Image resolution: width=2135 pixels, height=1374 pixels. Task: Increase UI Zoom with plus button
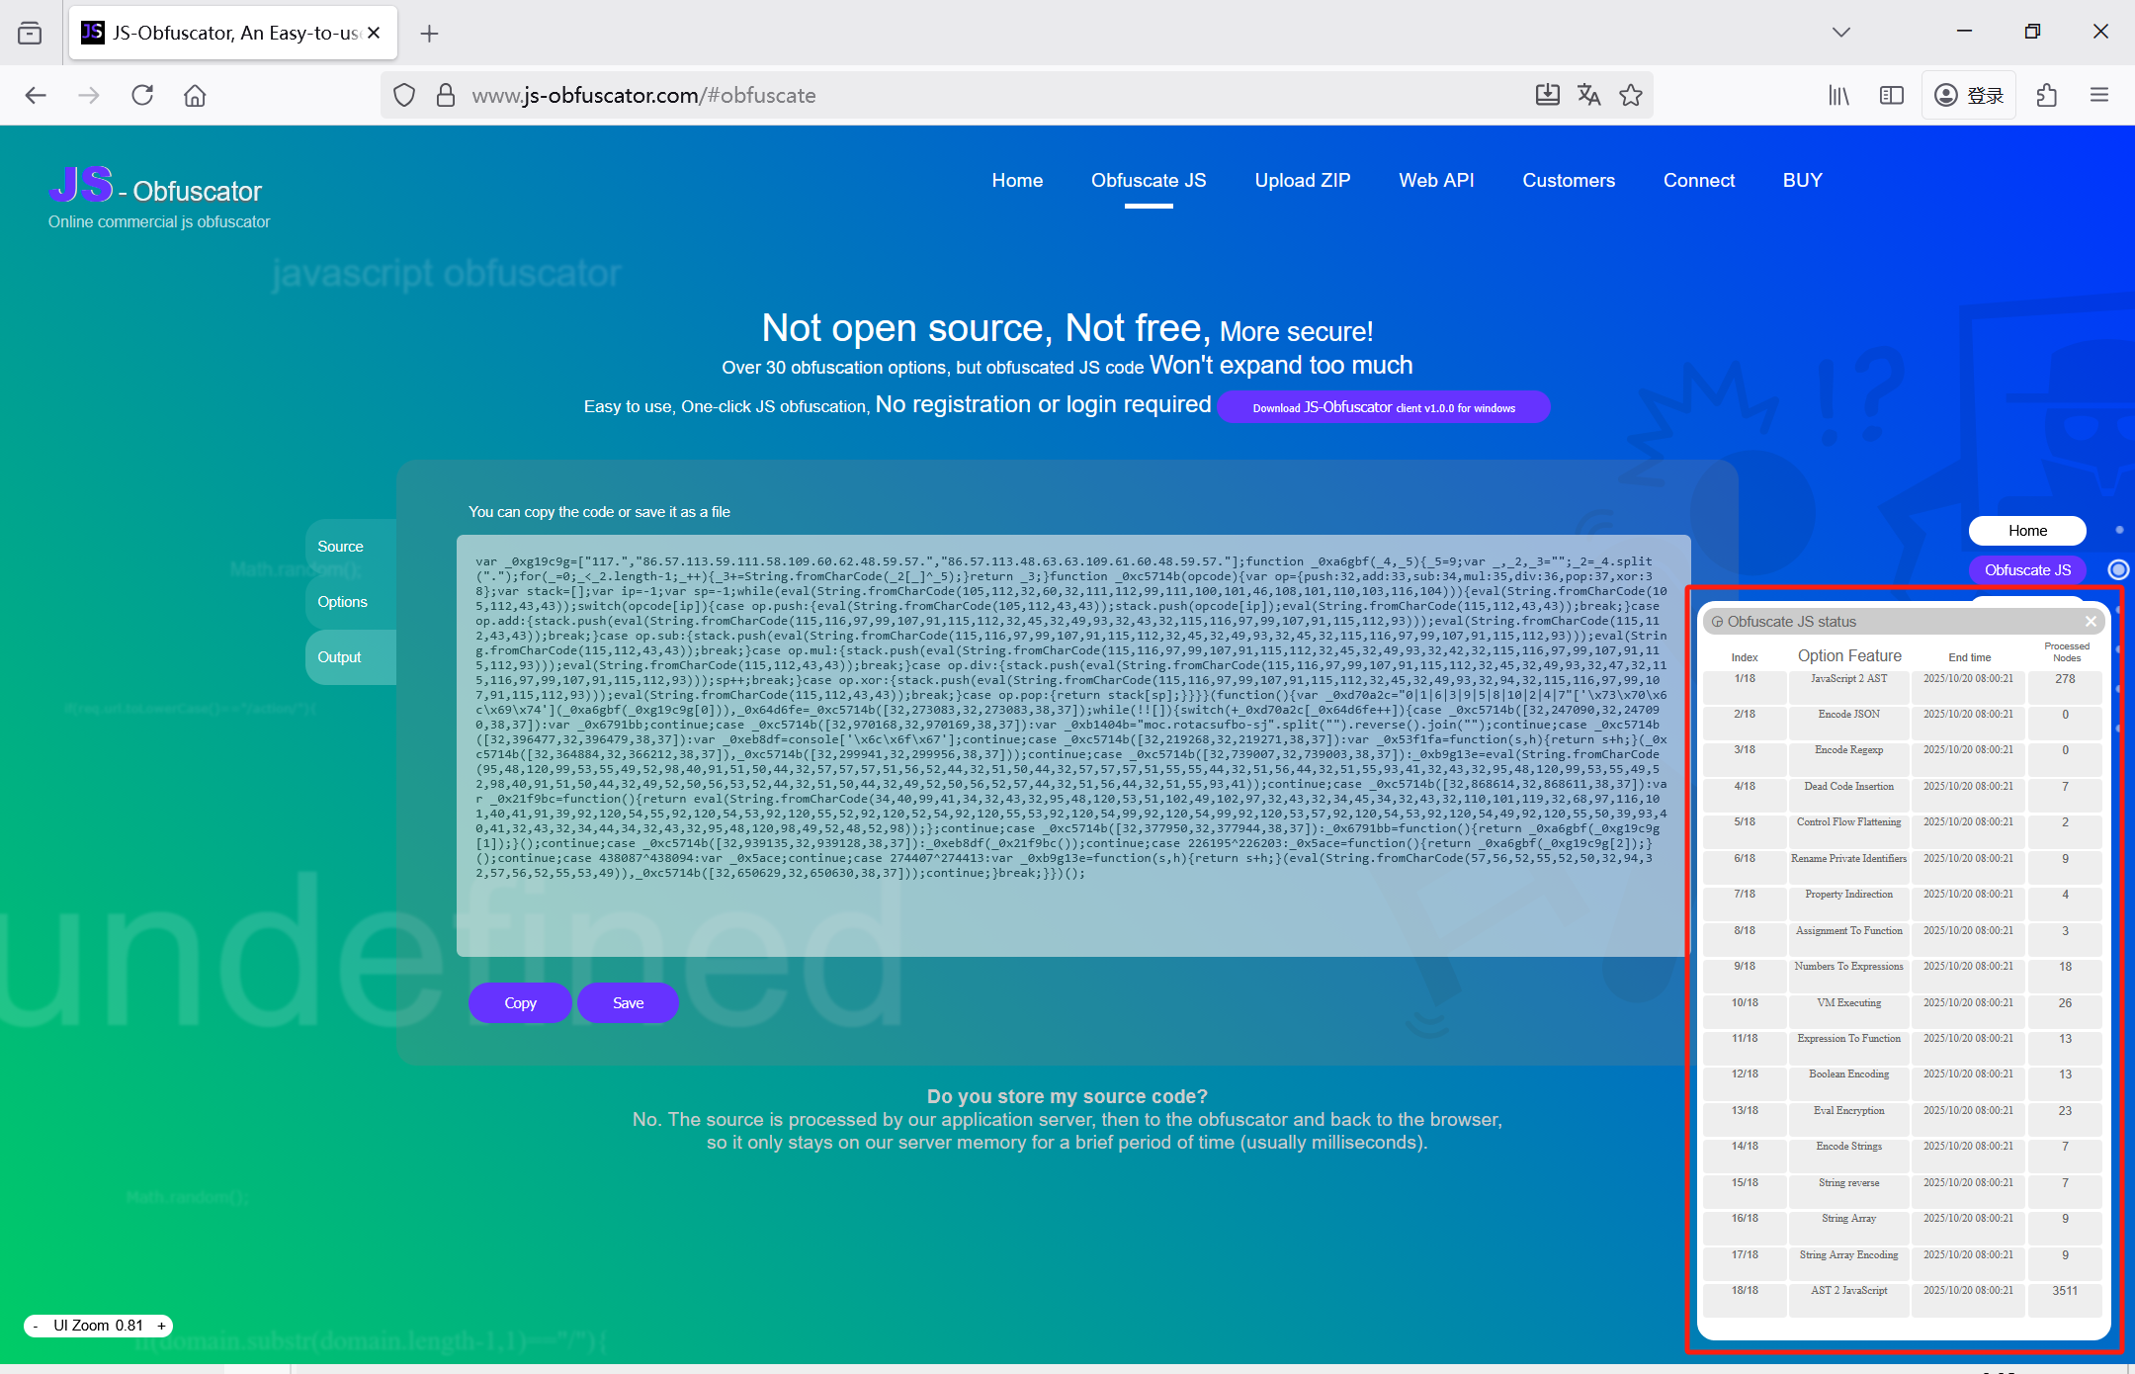[161, 1326]
